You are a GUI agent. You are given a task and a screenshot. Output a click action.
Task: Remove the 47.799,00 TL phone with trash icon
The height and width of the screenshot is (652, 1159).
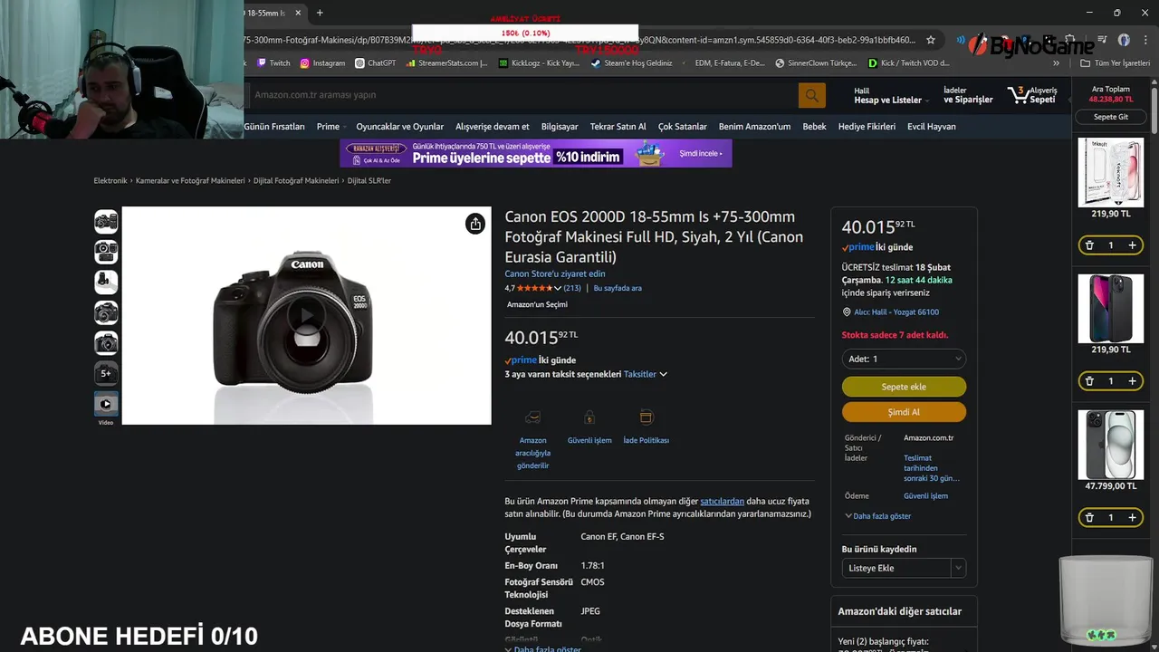click(1089, 518)
